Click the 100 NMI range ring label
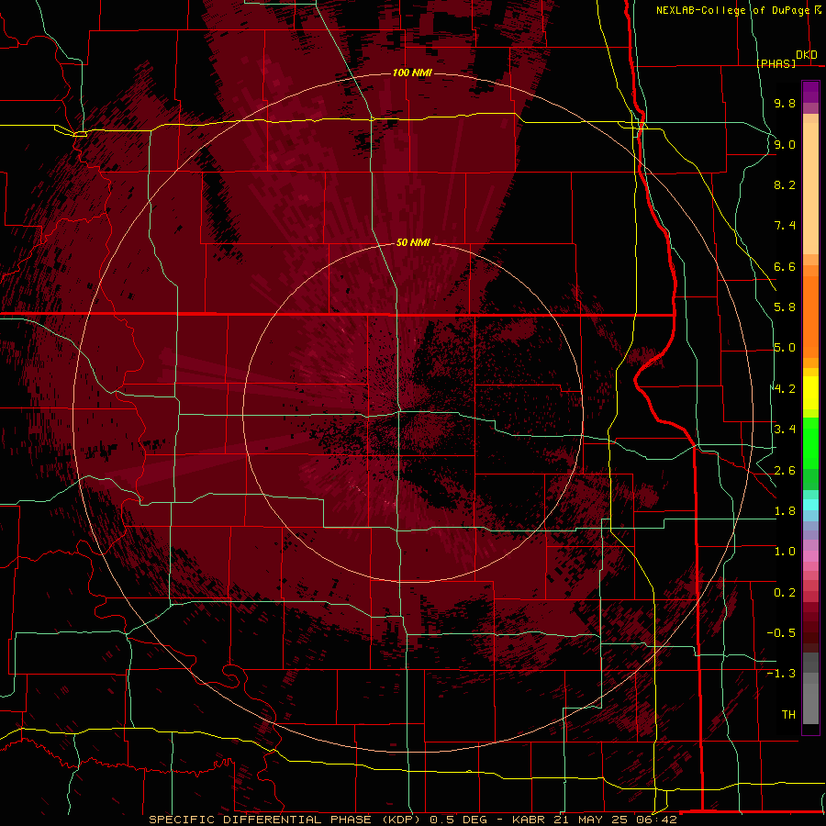 tap(412, 73)
